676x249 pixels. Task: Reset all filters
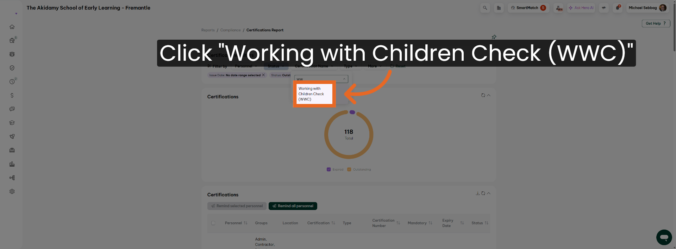click(398, 66)
